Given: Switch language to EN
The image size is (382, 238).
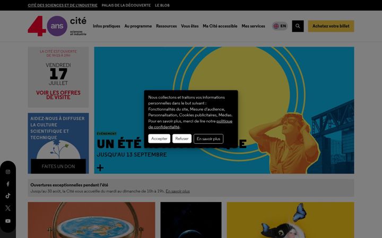Looking at the screenshot, I should [x=280, y=26].
